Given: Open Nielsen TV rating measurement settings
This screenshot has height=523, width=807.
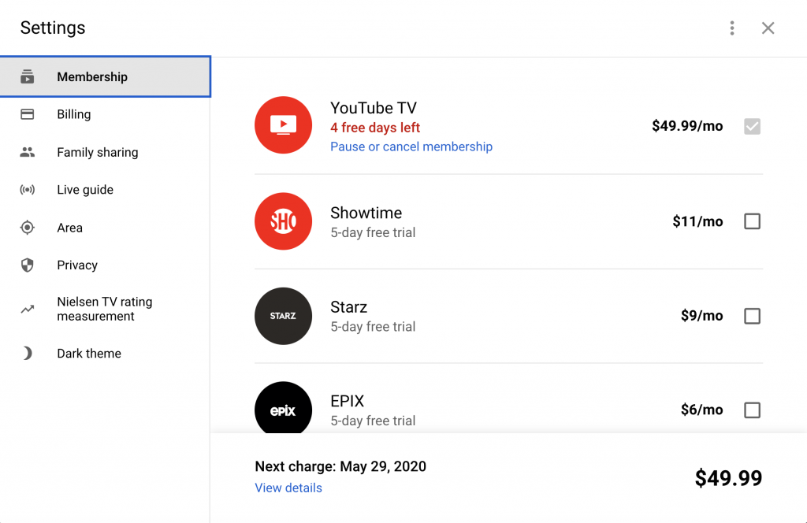Looking at the screenshot, I should [x=106, y=309].
